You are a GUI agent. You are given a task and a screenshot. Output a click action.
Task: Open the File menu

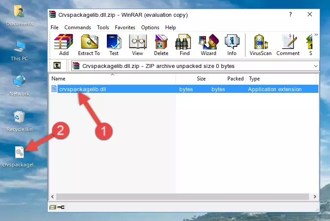point(54,28)
